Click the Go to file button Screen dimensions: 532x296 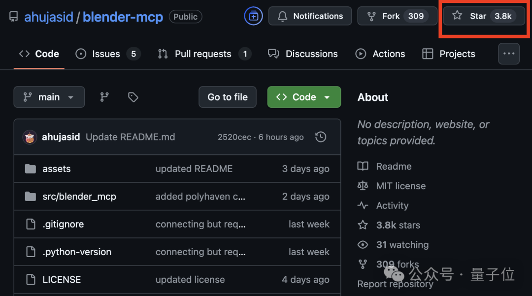click(227, 97)
